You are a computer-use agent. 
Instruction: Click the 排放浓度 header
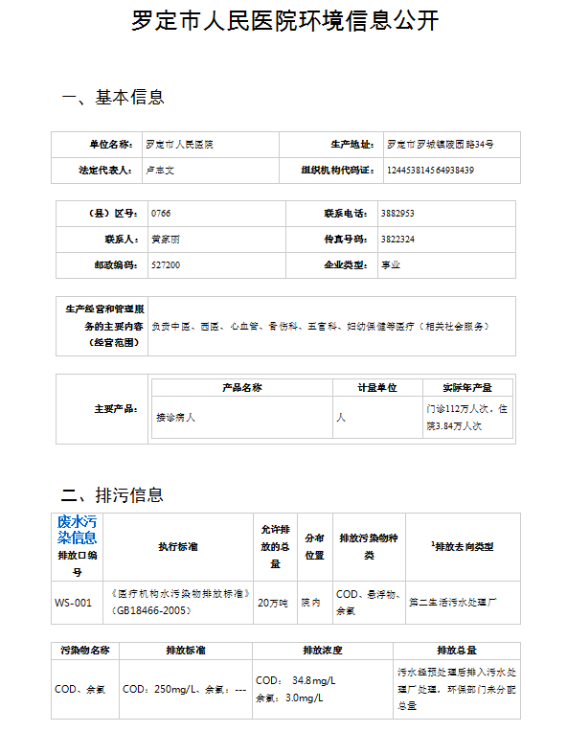pos(323,651)
